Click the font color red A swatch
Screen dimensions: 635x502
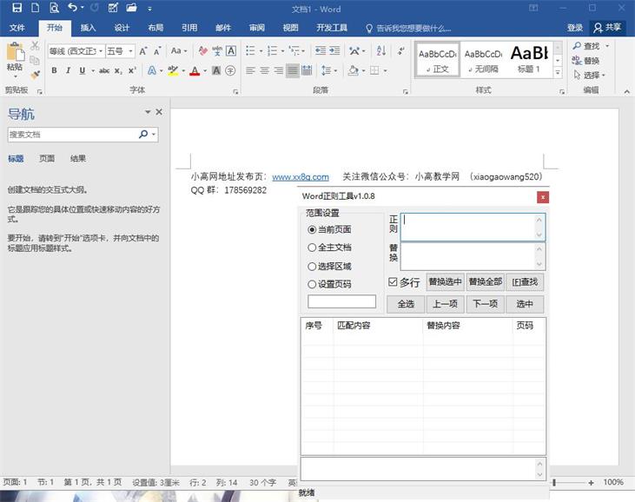195,71
